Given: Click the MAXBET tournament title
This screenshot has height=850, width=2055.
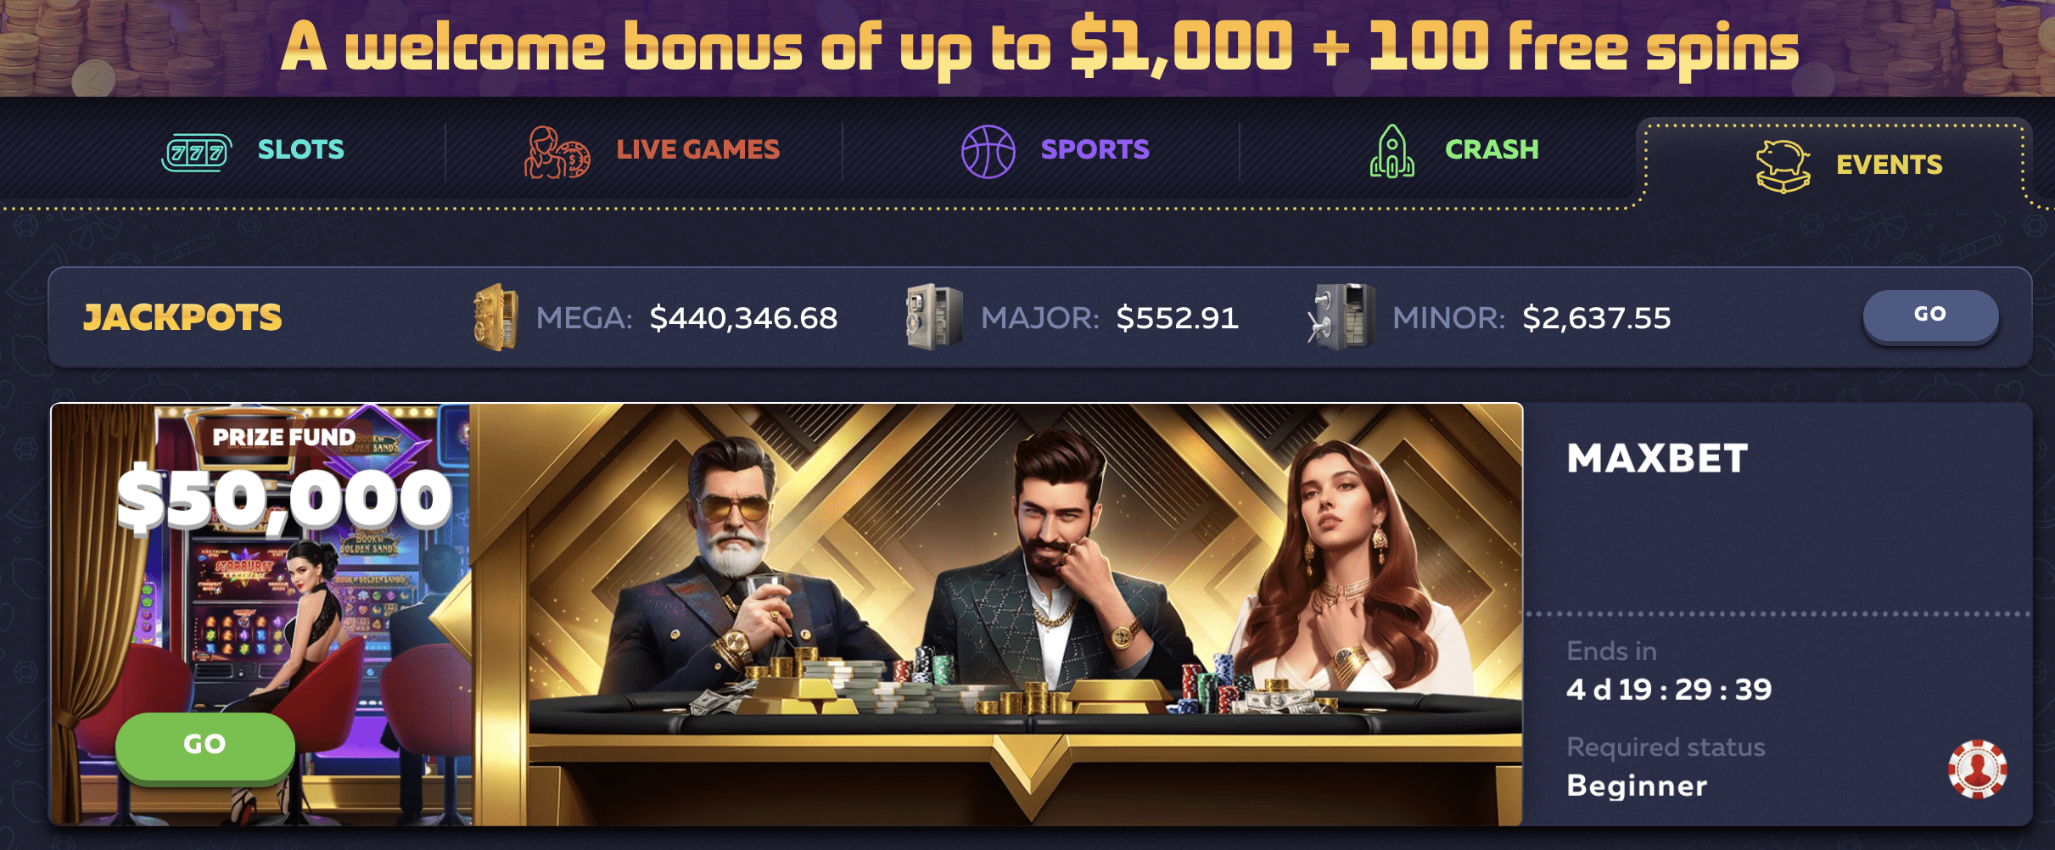Looking at the screenshot, I should (x=1657, y=459).
